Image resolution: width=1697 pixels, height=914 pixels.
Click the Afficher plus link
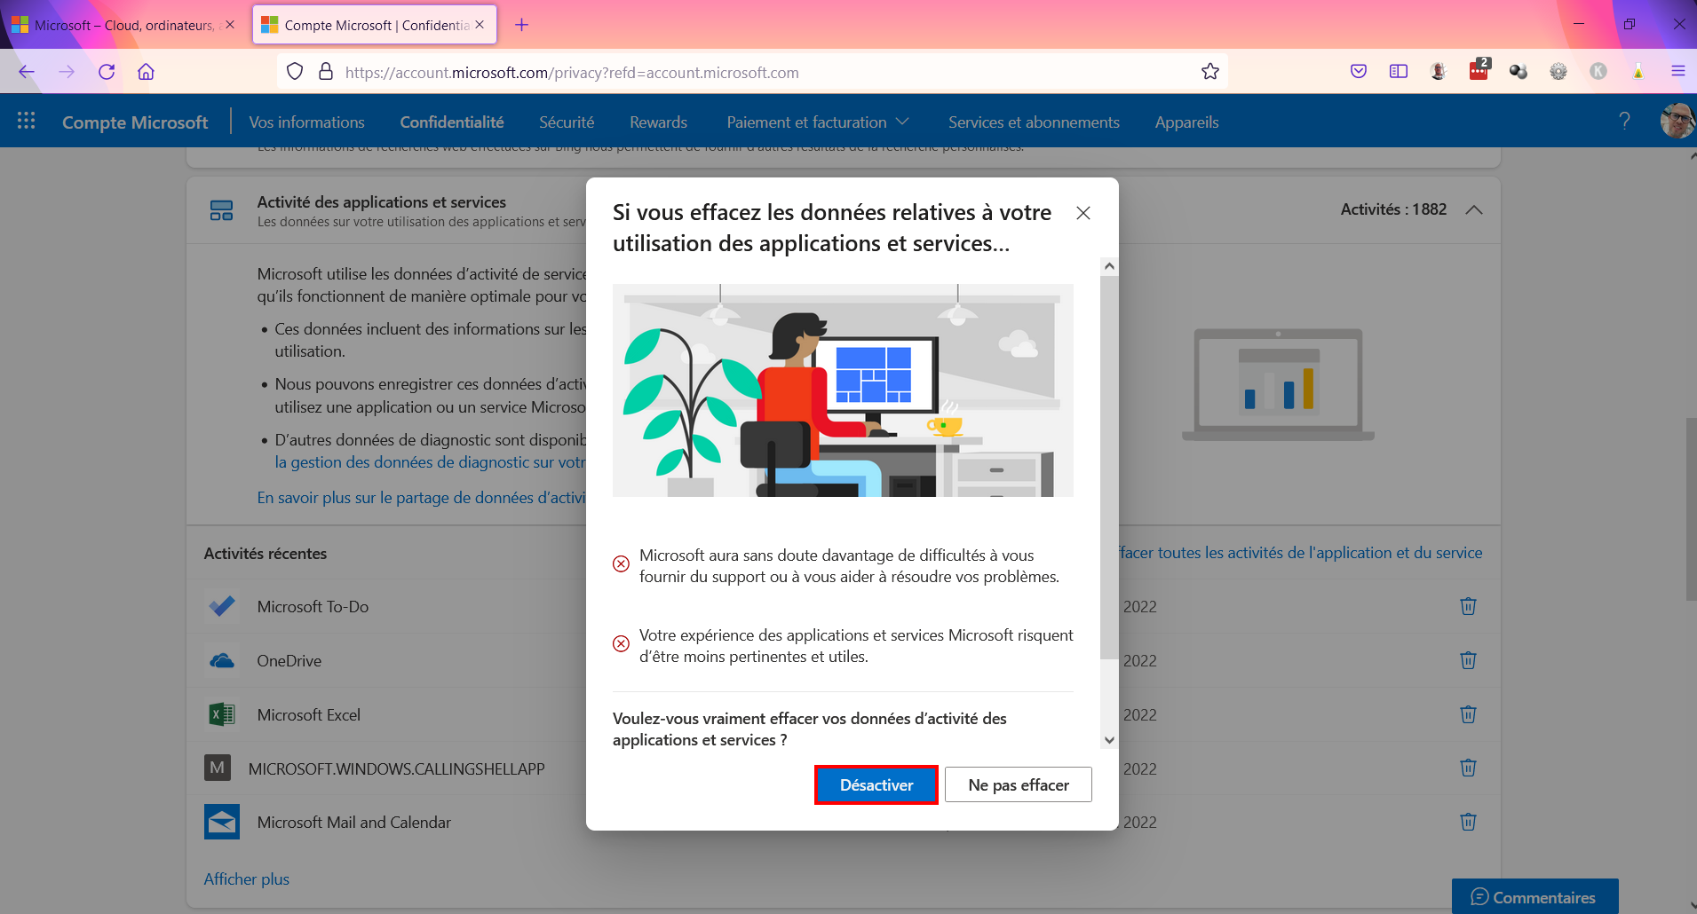pyautogui.click(x=247, y=879)
